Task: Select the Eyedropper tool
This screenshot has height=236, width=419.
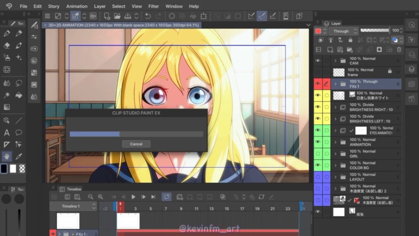Action: click(19, 156)
